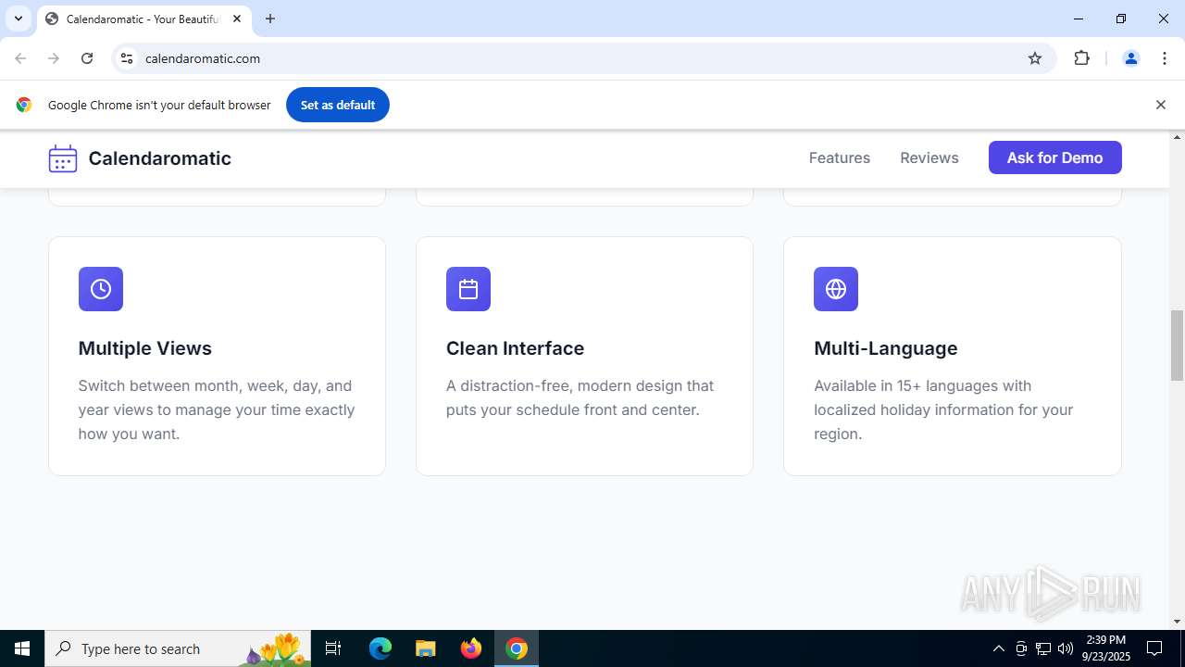Click the 'A distraction-free, modern design' description
The width and height of the screenshot is (1185, 667).
pos(580,397)
